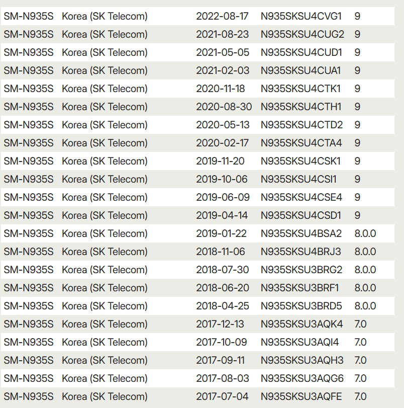
Task: Click firmware code N935SKSU3BRF1
Action: [300, 288]
